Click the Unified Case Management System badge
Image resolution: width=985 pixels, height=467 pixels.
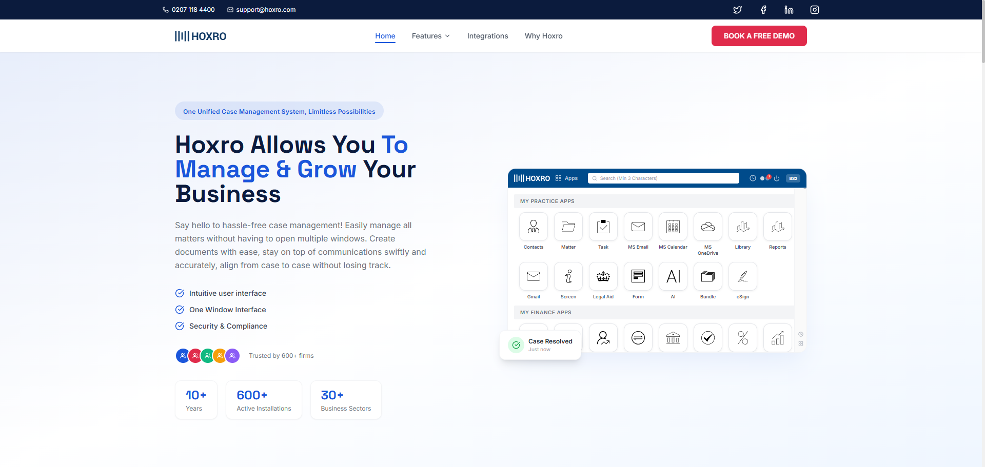279,111
